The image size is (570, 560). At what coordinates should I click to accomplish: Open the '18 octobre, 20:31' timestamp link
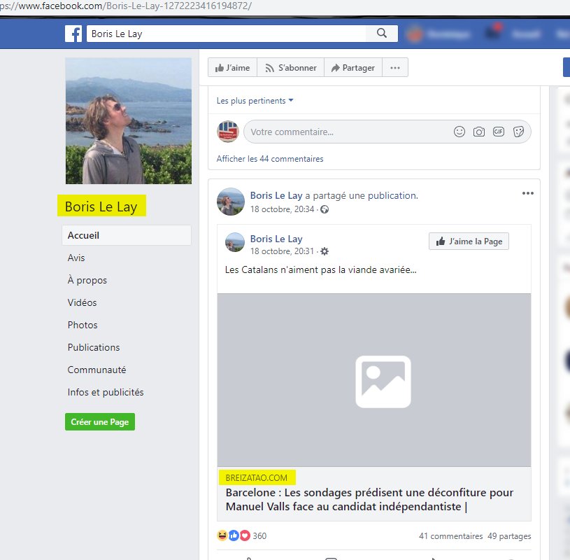(282, 251)
